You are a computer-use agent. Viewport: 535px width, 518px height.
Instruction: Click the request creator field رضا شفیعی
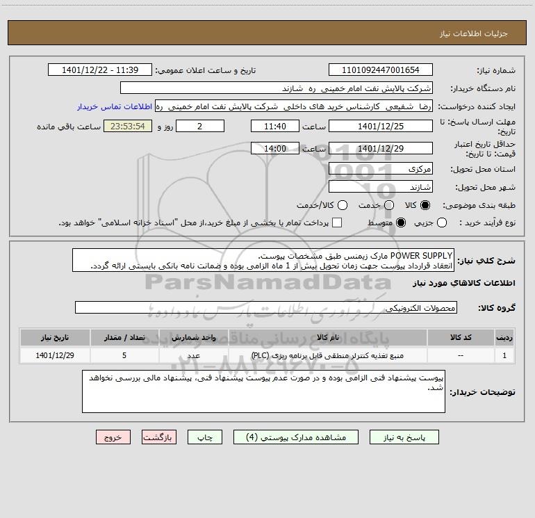[x=294, y=106]
